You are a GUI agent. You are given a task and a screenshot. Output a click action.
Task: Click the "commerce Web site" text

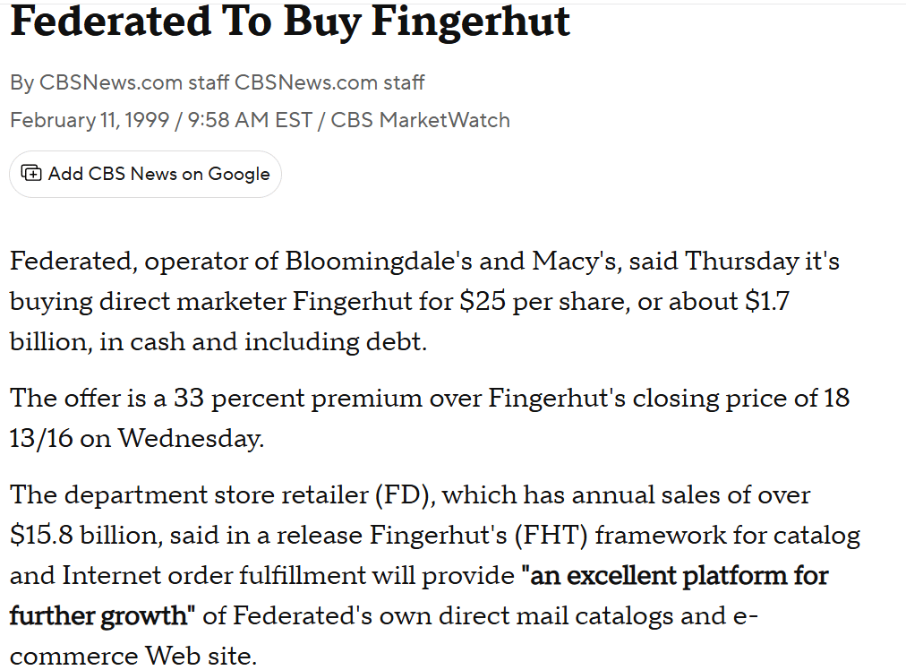click(132, 656)
